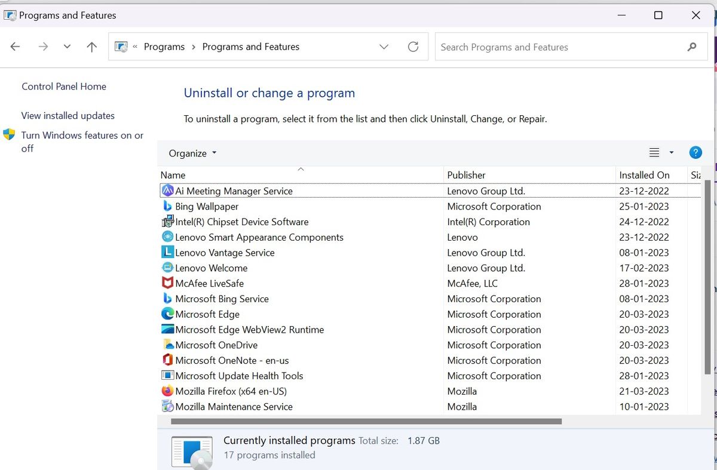Screen dimensions: 717x470
Task: Select the Ai Meeting Manager Service row
Action: 430,191
